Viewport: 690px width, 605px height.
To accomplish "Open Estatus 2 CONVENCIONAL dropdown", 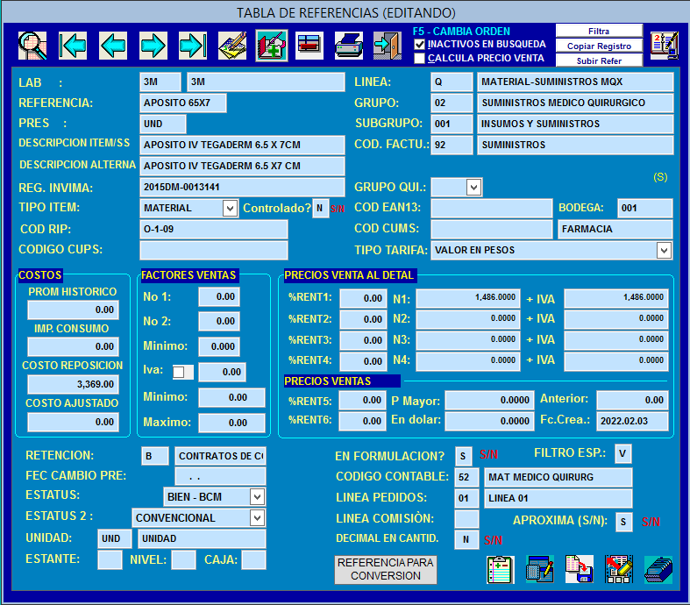I will tap(257, 518).
